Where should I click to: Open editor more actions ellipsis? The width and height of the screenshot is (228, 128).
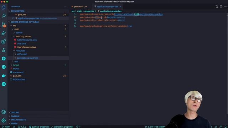pyautogui.click(x=226, y=6)
